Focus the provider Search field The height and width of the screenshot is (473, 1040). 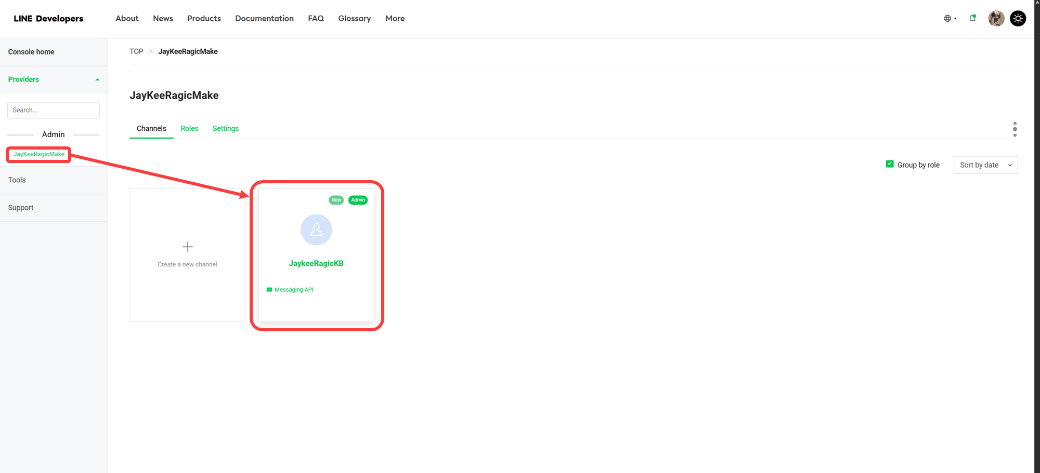[53, 110]
